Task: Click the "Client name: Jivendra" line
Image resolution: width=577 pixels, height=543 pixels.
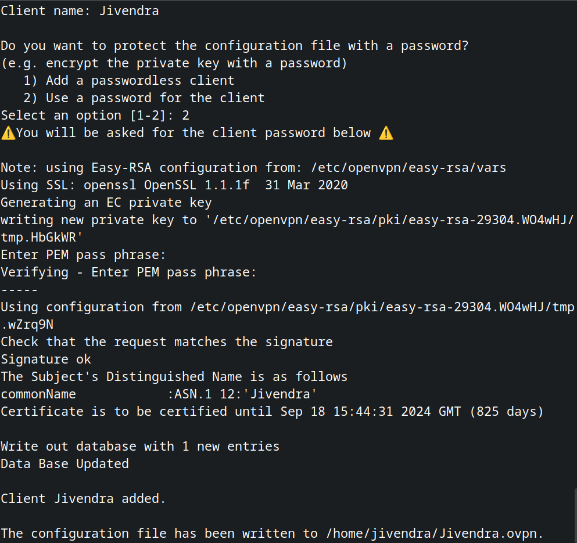Action: [80, 11]
